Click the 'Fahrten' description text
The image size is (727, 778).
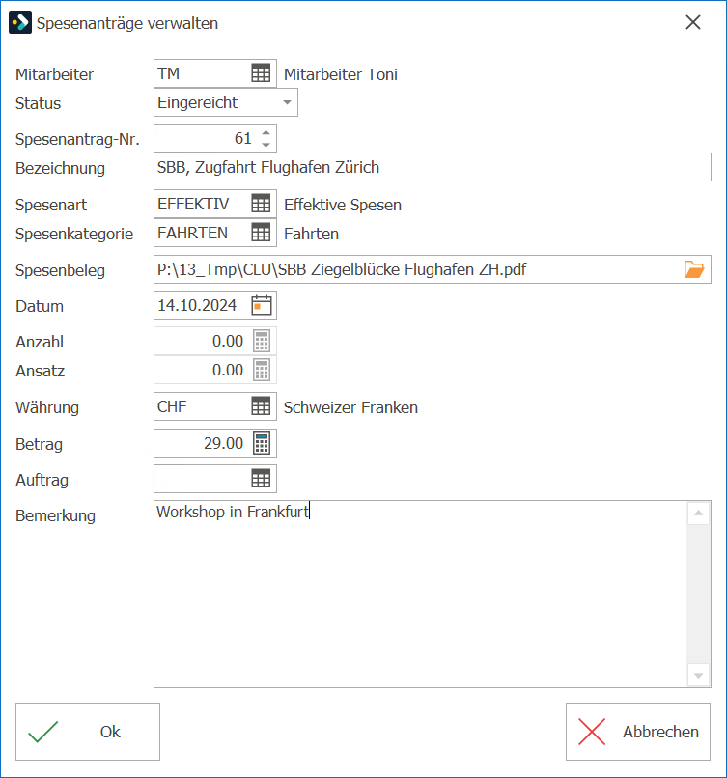[311, 234]
